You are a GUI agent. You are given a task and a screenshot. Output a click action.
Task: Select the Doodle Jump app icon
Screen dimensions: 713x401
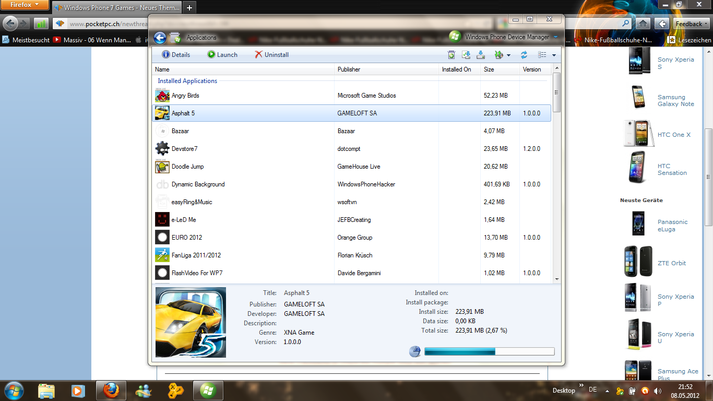(162, 167)
